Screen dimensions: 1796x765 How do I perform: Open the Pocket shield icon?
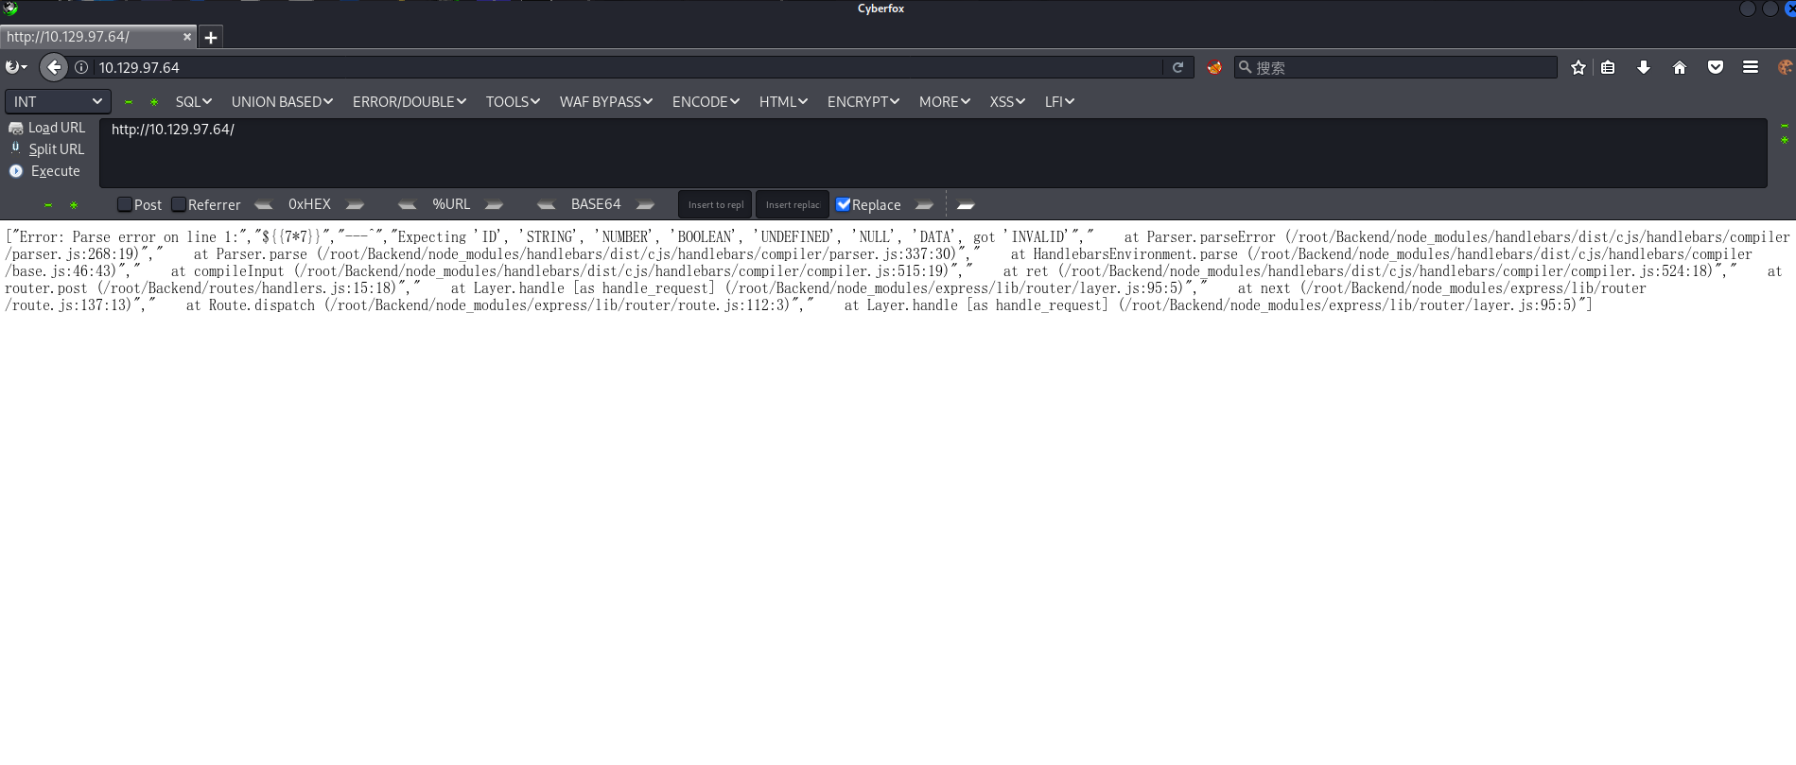(1715, 67)
